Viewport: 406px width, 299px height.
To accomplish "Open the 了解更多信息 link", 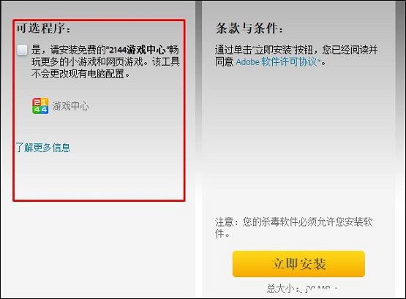I will tap(43, 148).
